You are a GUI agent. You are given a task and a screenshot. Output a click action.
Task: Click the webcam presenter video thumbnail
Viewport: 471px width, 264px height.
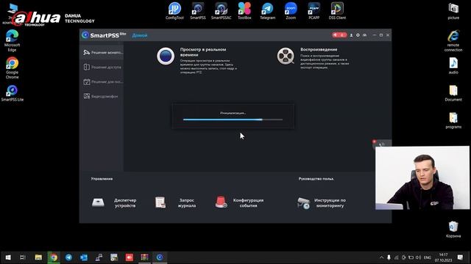tap(422, 177)
